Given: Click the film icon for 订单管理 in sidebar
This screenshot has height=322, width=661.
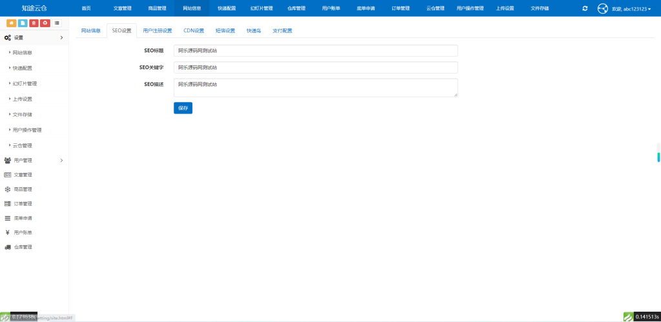Looking at the screenshot, I should coord(8,203).
